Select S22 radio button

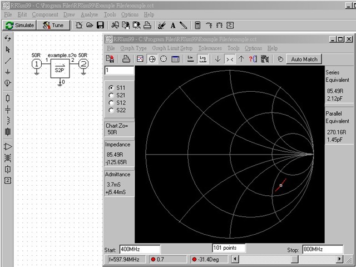[111, 110]
